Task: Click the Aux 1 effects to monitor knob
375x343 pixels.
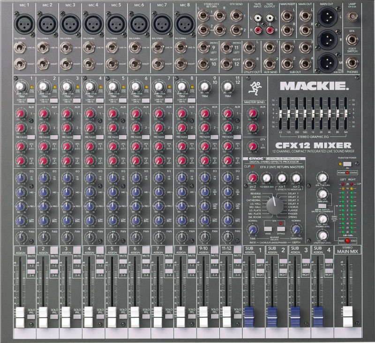Action: pos(282,178)
